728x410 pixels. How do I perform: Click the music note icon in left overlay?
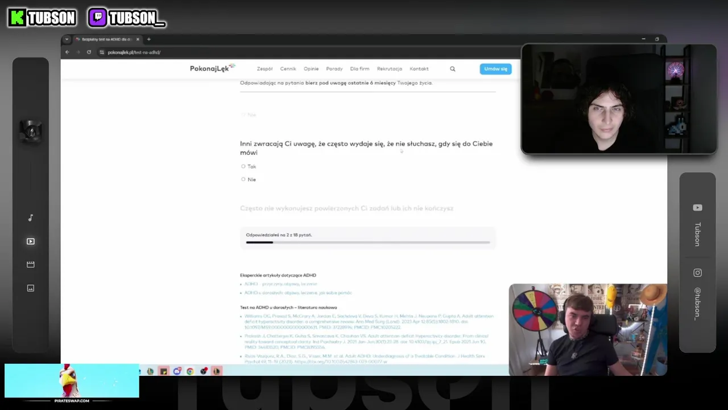[31, 218]
